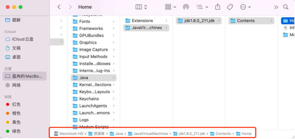Click Macintosh HD in path bar
Image resolution: width=295 pixels, height=139 pixels.
tap(69, 134)
